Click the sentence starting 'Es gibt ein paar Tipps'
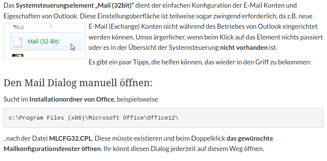The height and width of the screenshot is (161, 327). point(200,62)
